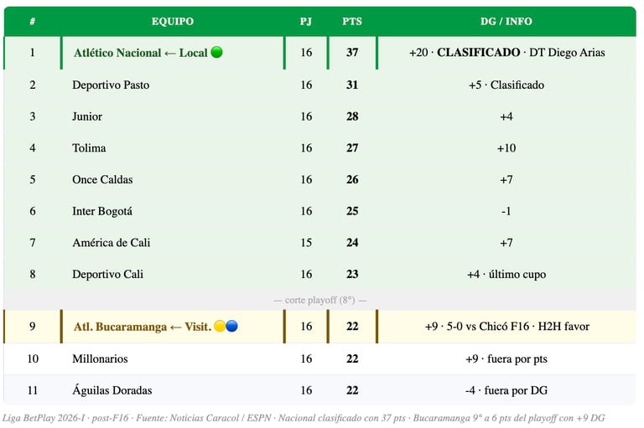644x428 pixels.
Task: Select the Junior team entry
Action: 87,116
